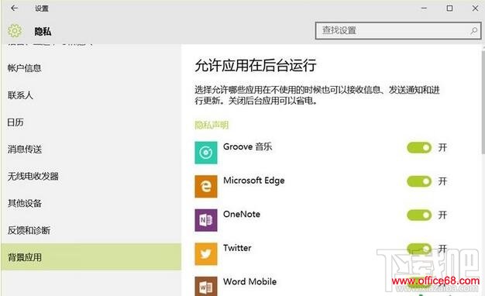Close the 设置 window
This screenshot has width=485, height=296.
point(475,9)
